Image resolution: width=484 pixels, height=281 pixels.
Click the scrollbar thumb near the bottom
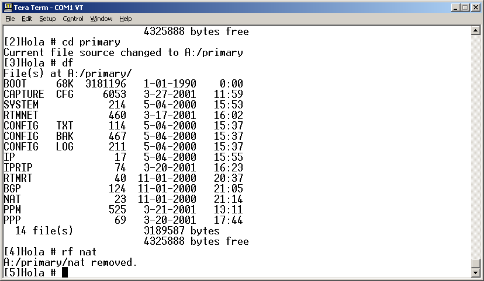tap(476, 262)
